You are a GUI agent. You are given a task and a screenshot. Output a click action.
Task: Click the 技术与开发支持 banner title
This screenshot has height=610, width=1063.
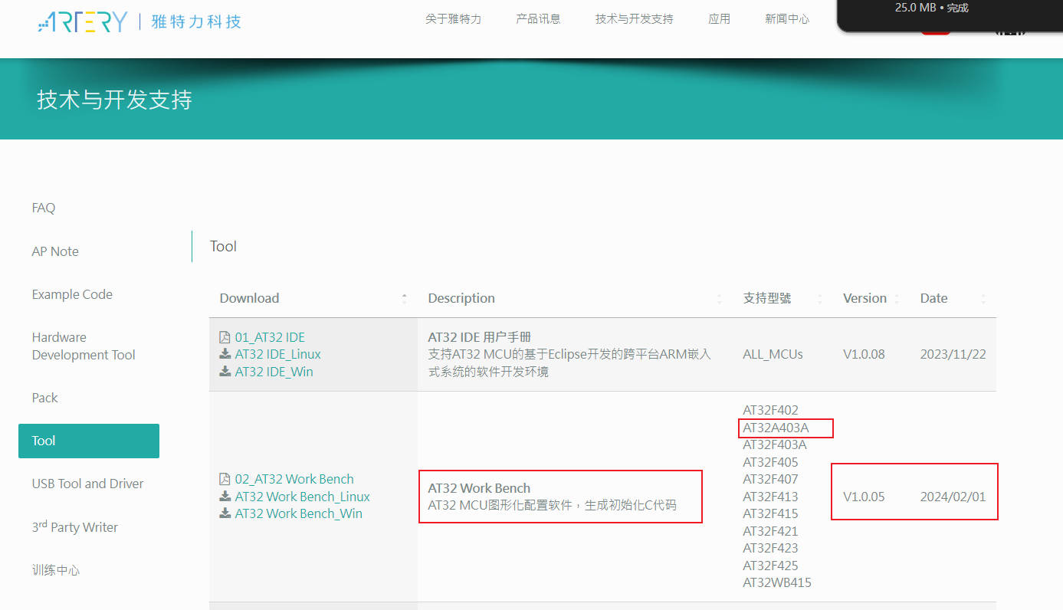(x=114, y=100)
